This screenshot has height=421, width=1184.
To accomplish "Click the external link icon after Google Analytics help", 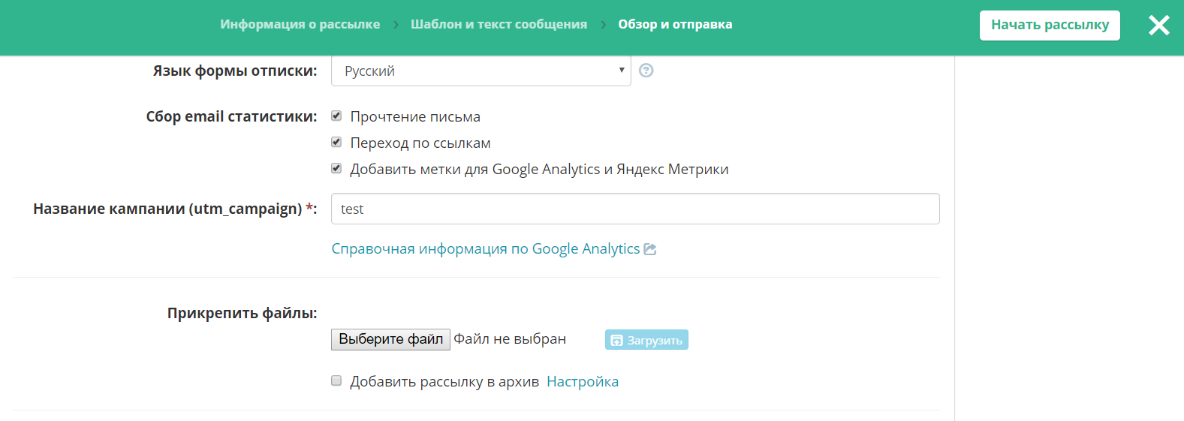I will pos(650,249).
